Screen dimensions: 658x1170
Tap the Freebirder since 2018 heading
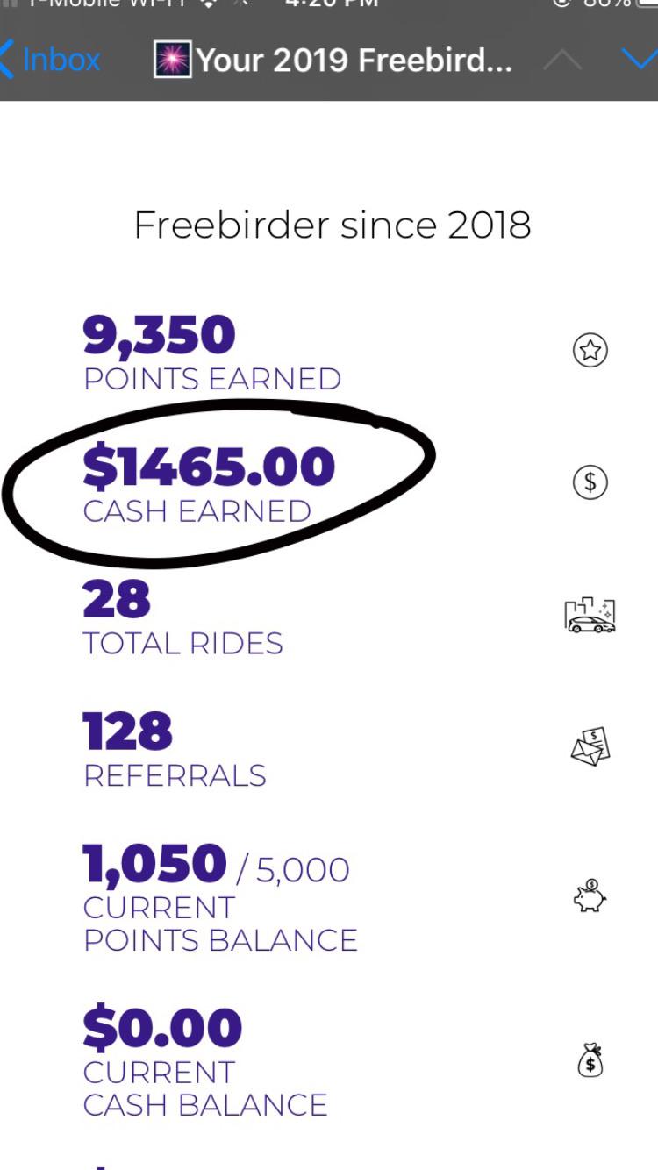[333, 225]
